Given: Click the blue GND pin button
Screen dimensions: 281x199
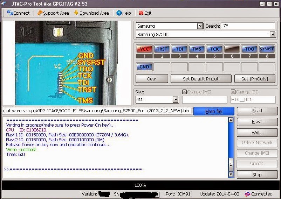Looking at the screenshot, I should coord(144,67).
